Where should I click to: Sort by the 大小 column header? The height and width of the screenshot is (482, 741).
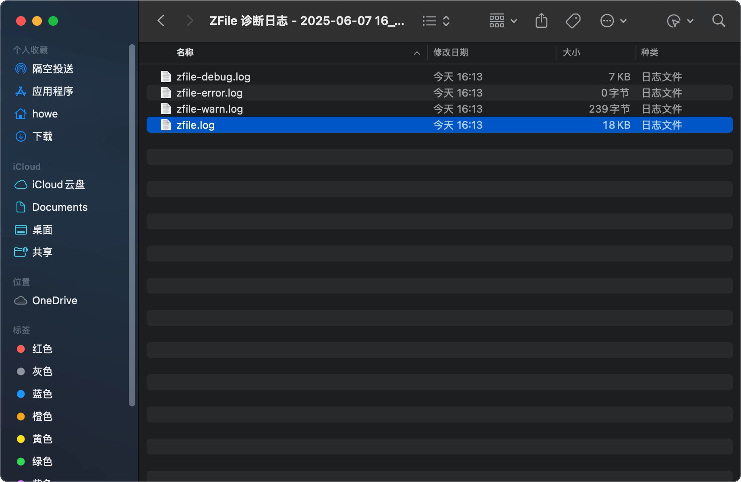pos(571,52)
